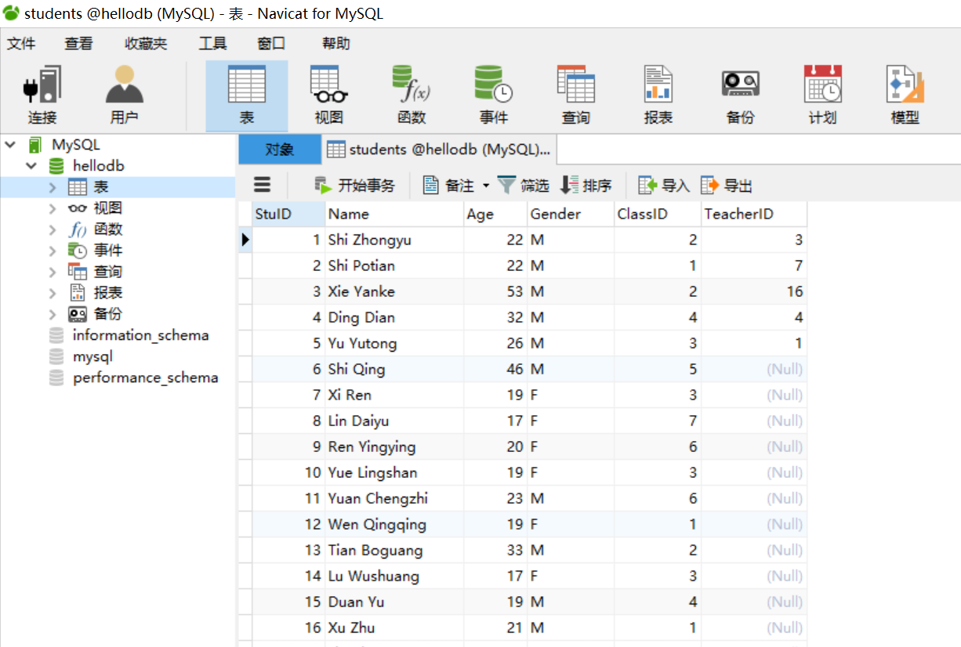This screenshot has width=961, height=647.
Task: Open the Tools (工具) menu
Action: coord(212,44)
